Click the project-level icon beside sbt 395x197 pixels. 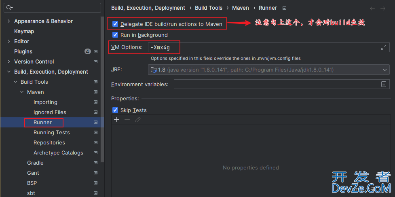(x=95, y=193)
